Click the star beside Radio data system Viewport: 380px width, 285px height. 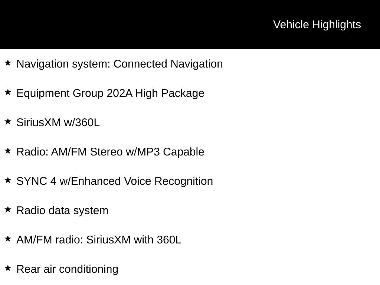click(8, 210)
